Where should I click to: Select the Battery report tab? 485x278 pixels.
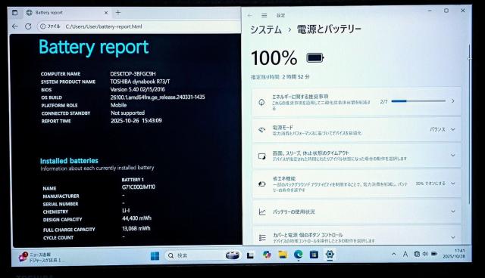point(67,13)
